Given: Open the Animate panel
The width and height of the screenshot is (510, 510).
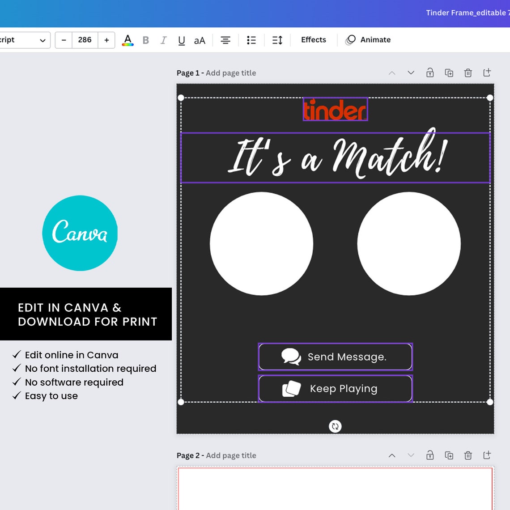Looking at the screenshot, I should click(368, 40).
